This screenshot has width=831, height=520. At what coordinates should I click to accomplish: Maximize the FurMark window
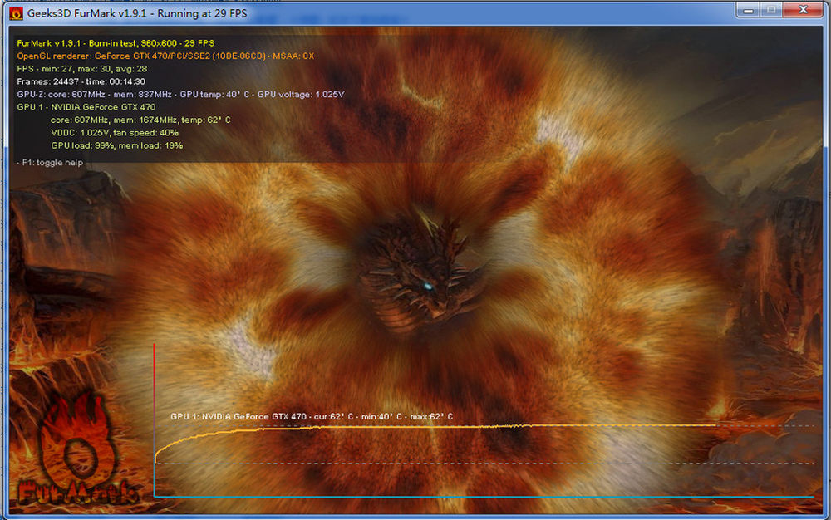[x=771, y=10]
